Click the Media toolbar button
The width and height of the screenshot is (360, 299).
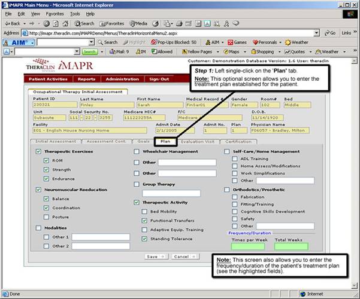(x=137, y=23)
